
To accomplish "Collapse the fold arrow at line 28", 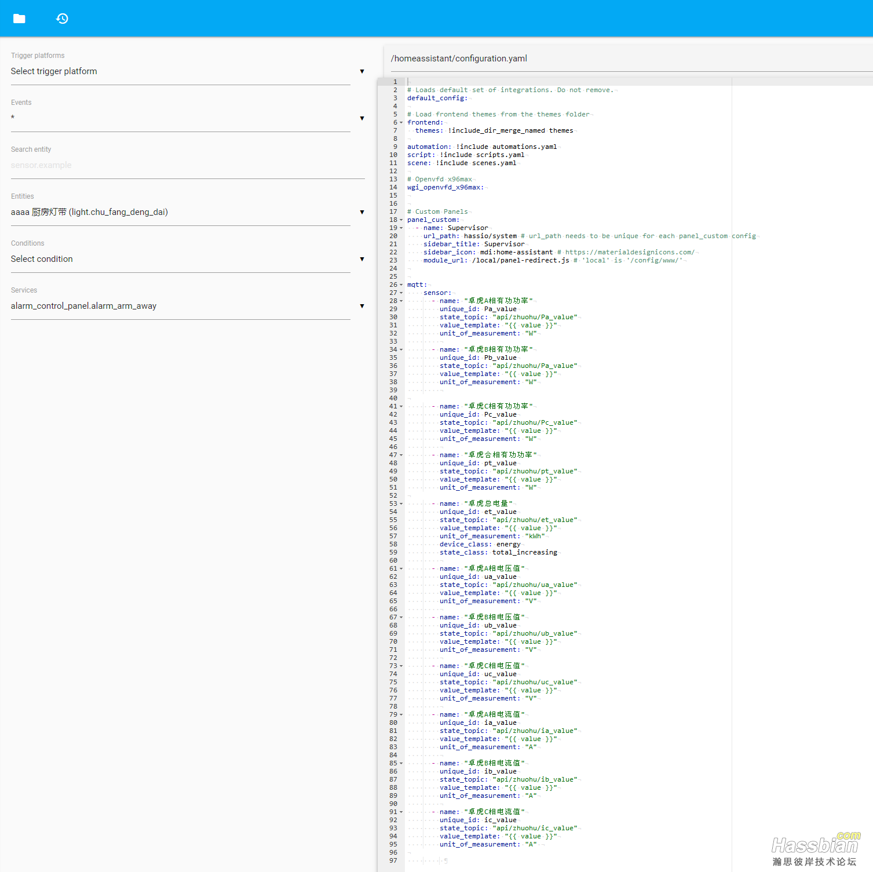I will [x=401, y=301].
